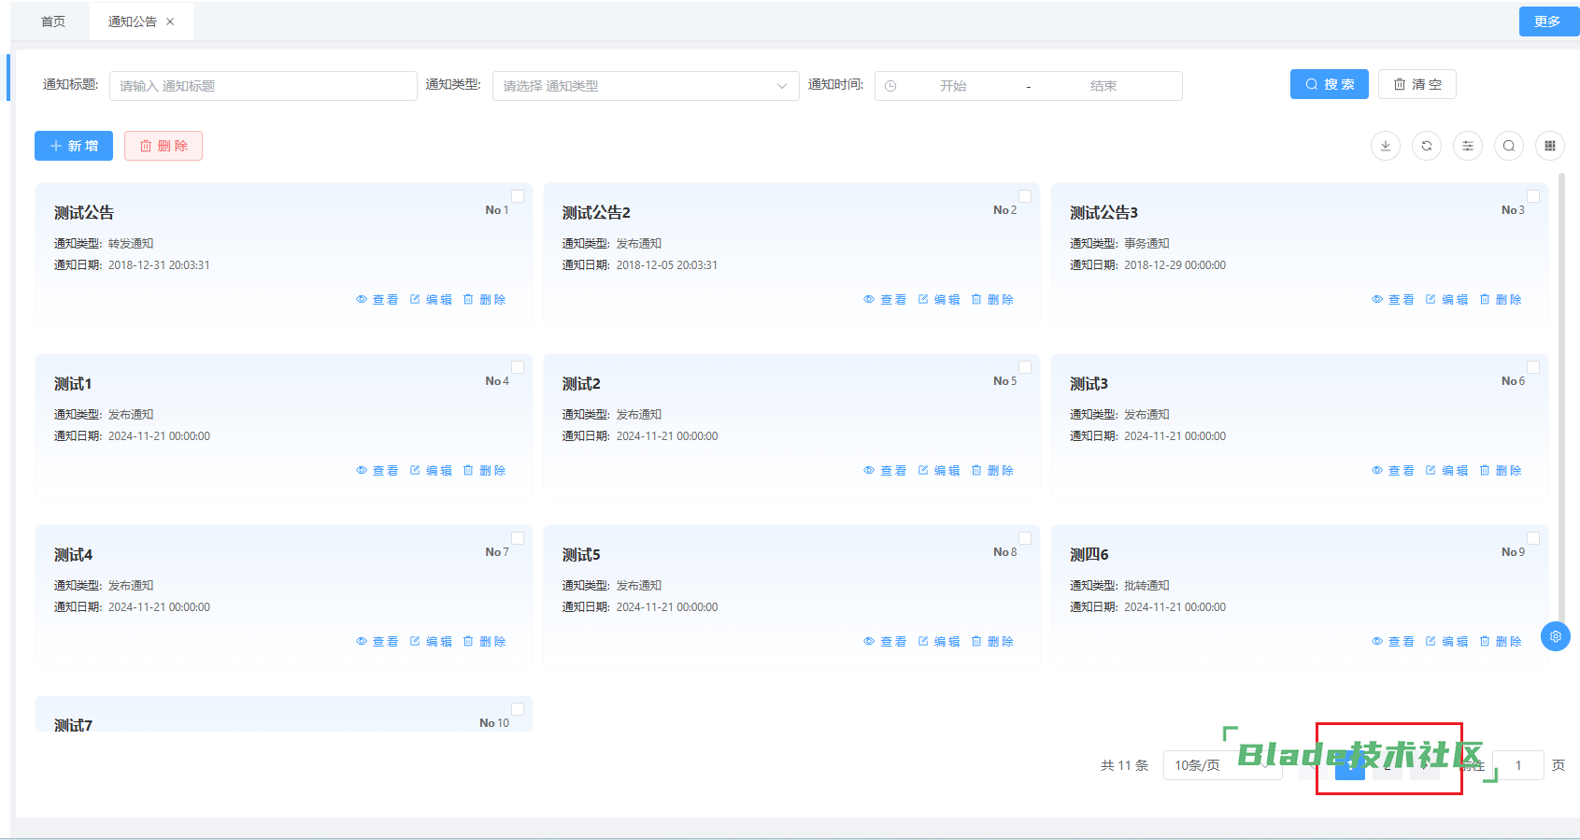The height and width of the screenshot is (840, 1580).
Task: Click the 测试公告3 card title
Action: (x=1103, y=213)
